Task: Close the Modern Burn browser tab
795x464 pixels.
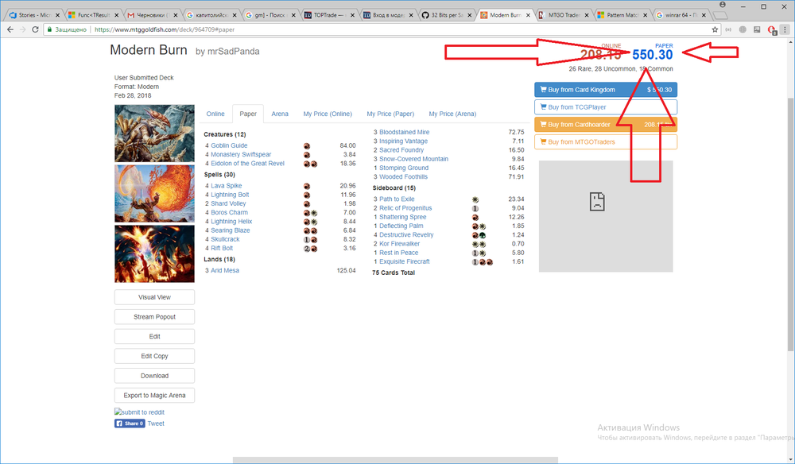Action: tap(527, 15)
